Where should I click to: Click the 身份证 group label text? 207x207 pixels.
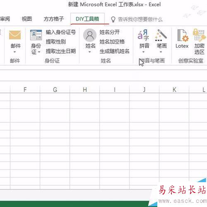(x=52, y=60)
